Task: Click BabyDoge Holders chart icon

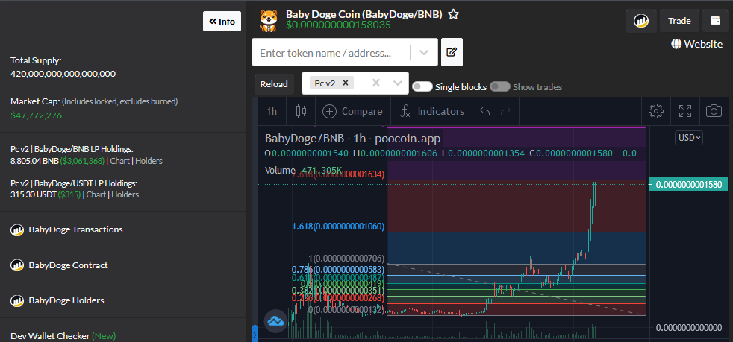Action: click(x=17, y=300)
